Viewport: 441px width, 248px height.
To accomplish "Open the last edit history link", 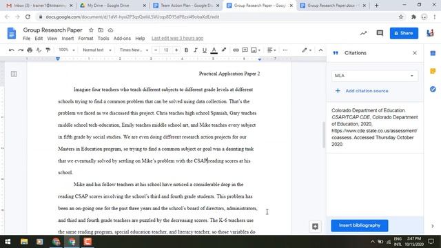I will [x=177, y=39].
